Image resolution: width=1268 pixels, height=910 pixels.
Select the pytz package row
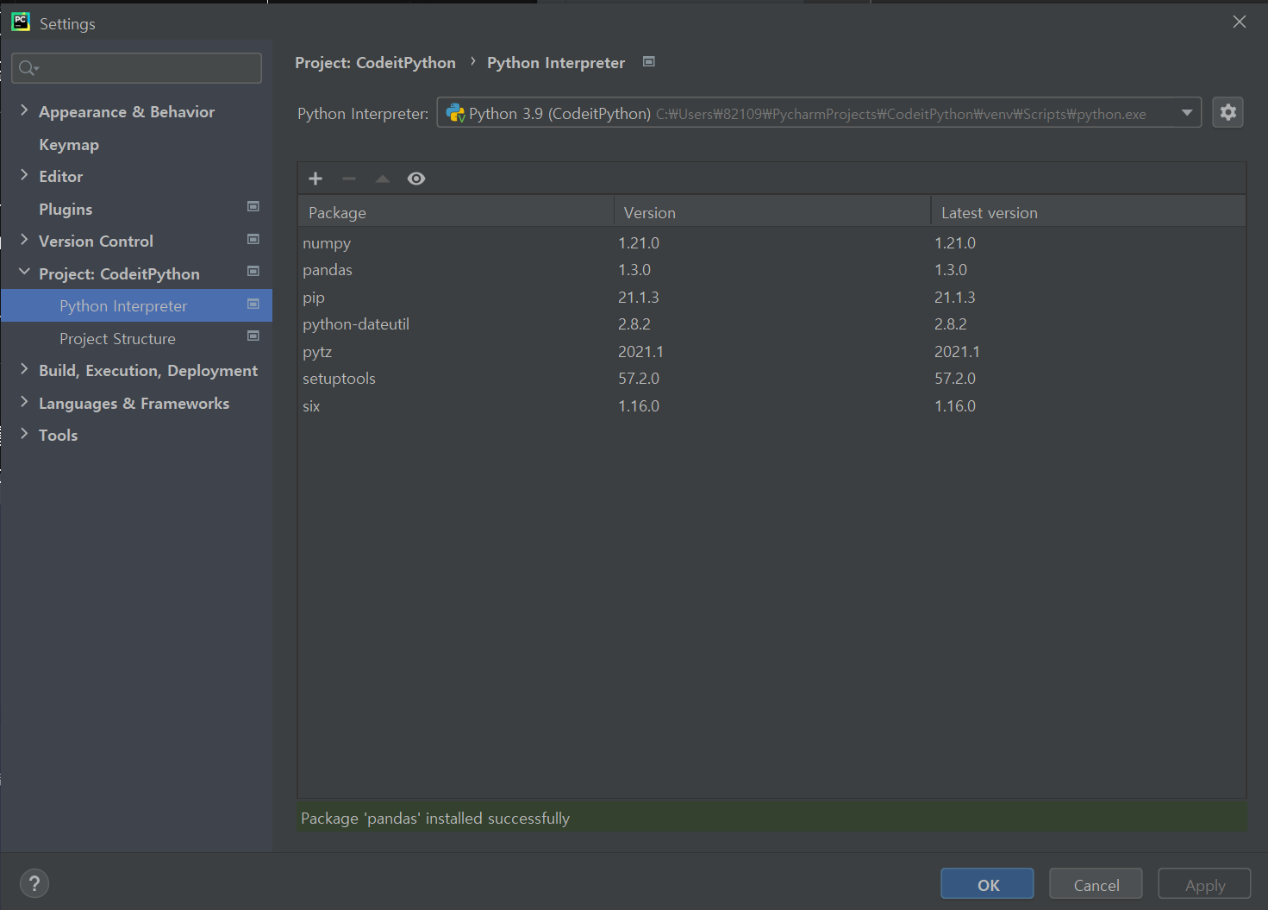click(x=771, y=352)
